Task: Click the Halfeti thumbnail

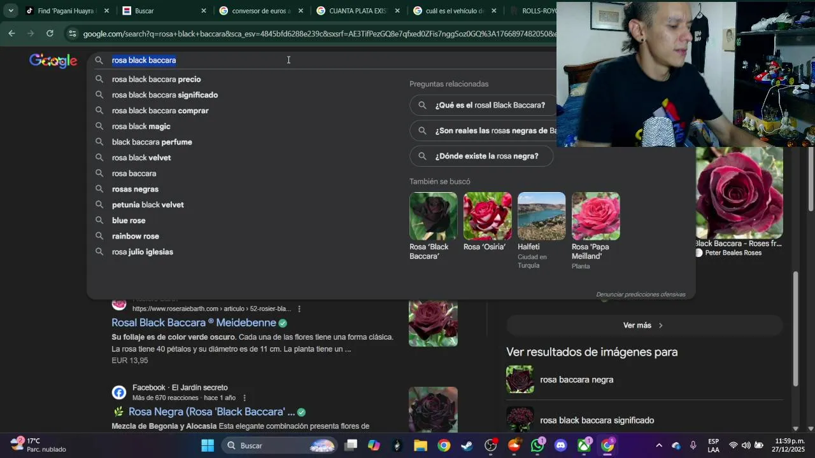Action: (541, 216)
